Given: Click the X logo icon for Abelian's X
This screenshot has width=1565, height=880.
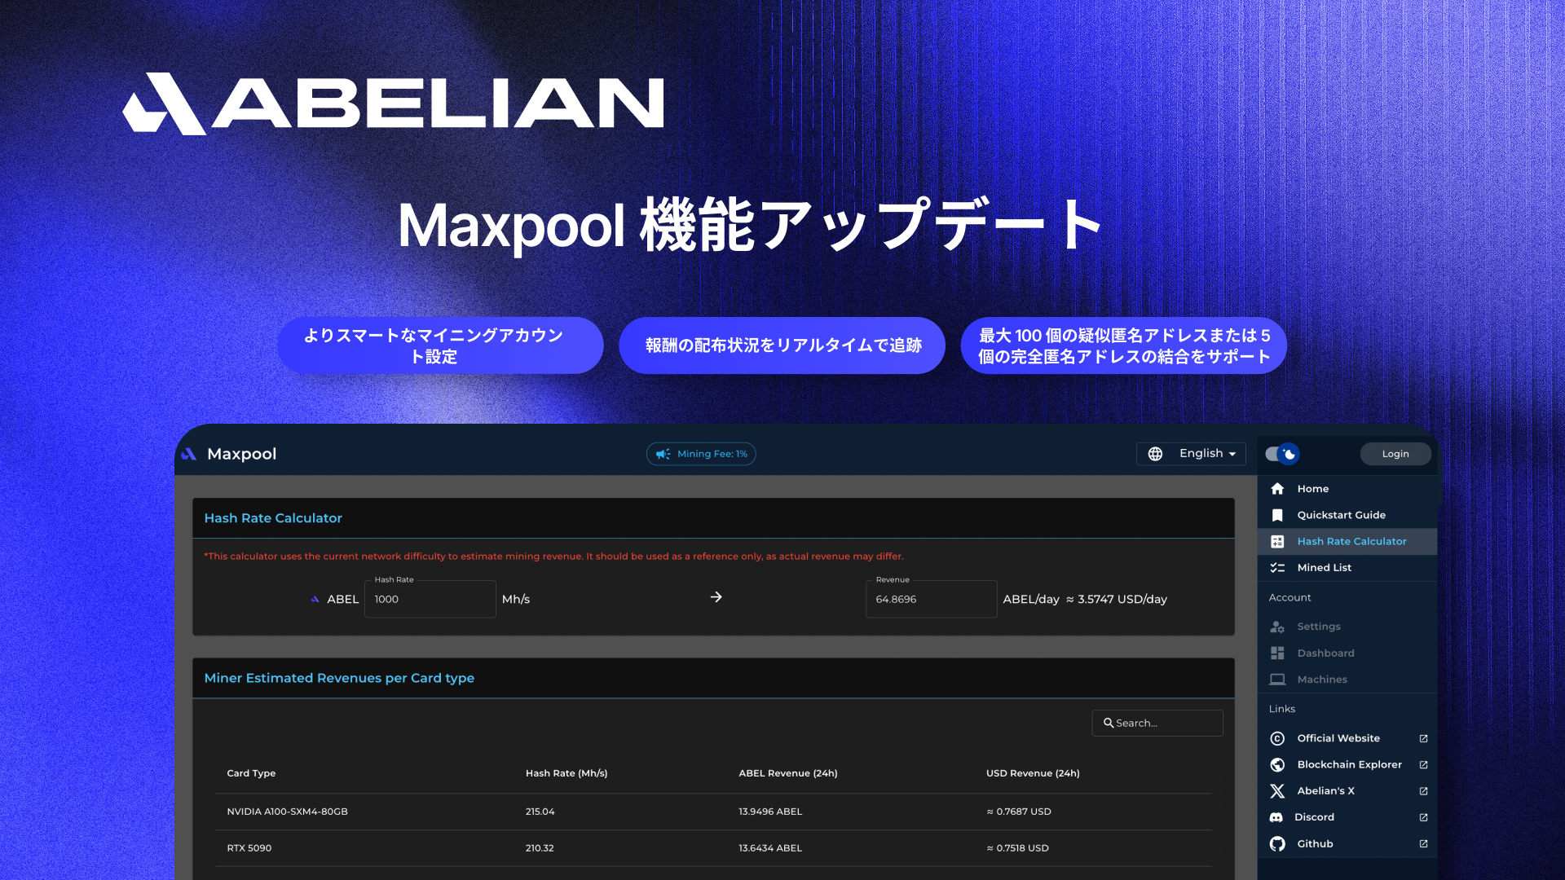Looking at the screenshot, I should point(1277,791).
